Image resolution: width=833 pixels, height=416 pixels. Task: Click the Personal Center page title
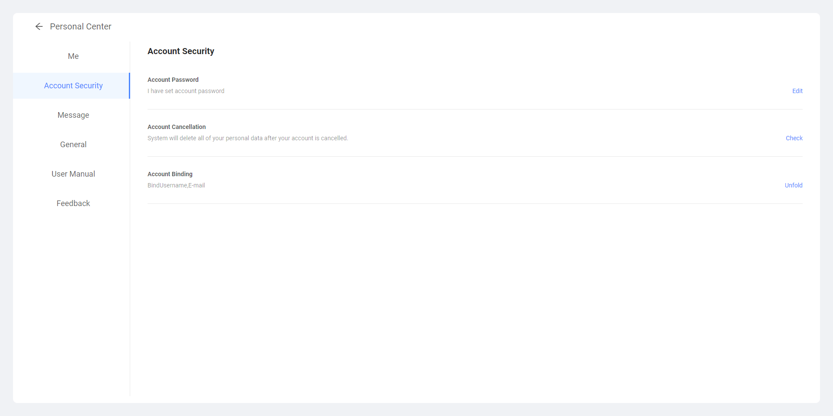tap(80, 27)
